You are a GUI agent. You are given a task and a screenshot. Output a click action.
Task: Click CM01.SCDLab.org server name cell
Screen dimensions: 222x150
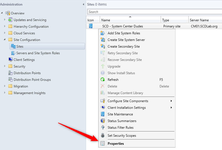pyautogui.click(x=204, y=26)
